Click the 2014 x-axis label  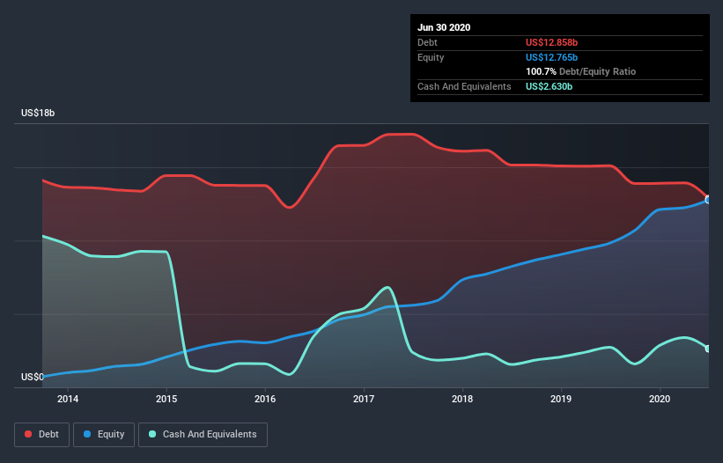pos(68,399)
